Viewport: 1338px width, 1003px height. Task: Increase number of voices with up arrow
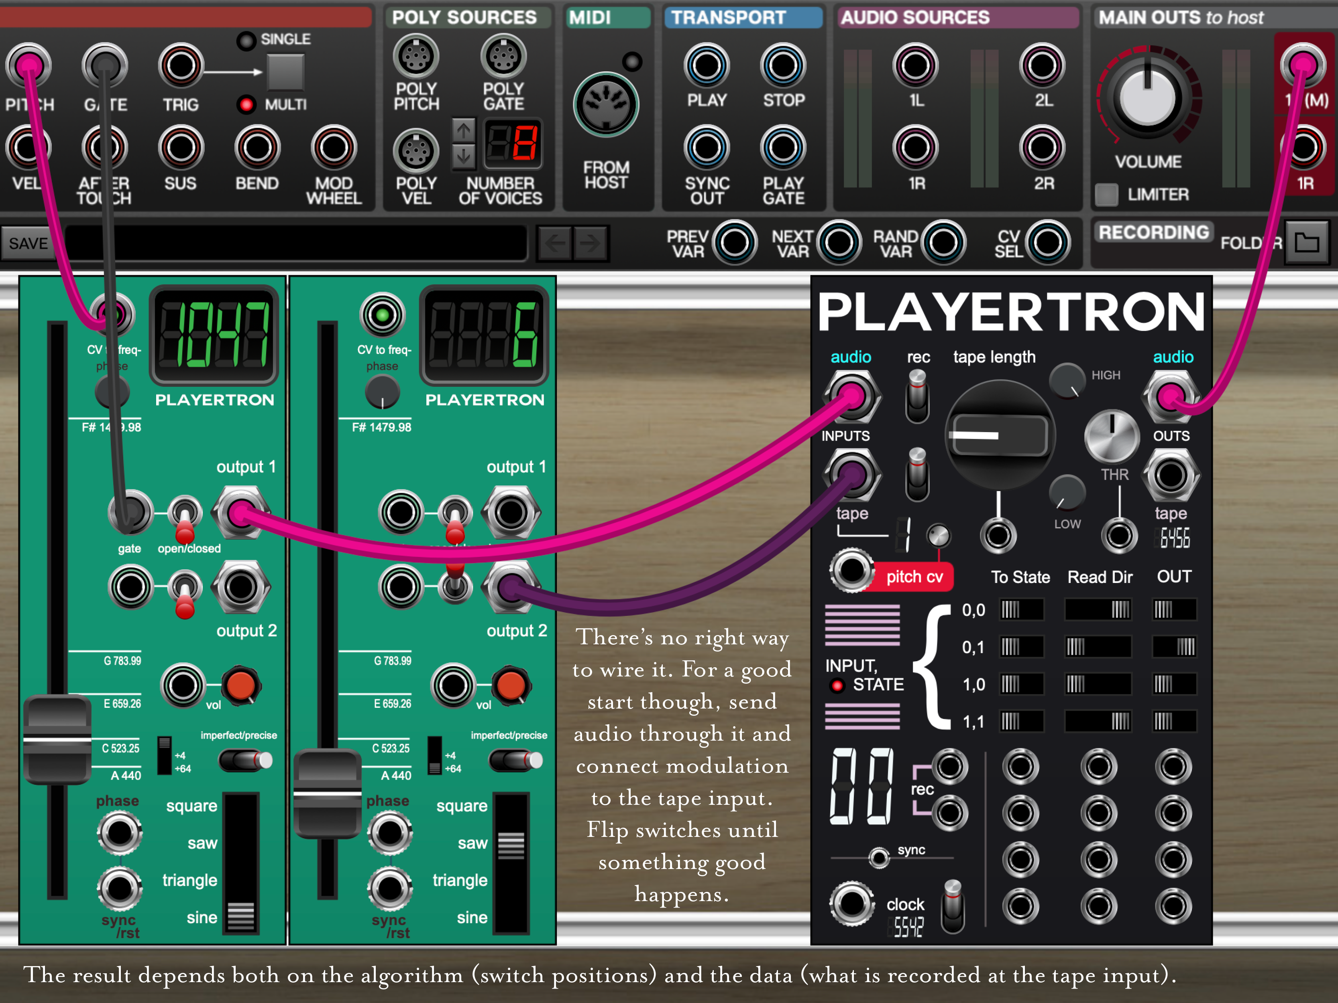click(x=463, y=129)
